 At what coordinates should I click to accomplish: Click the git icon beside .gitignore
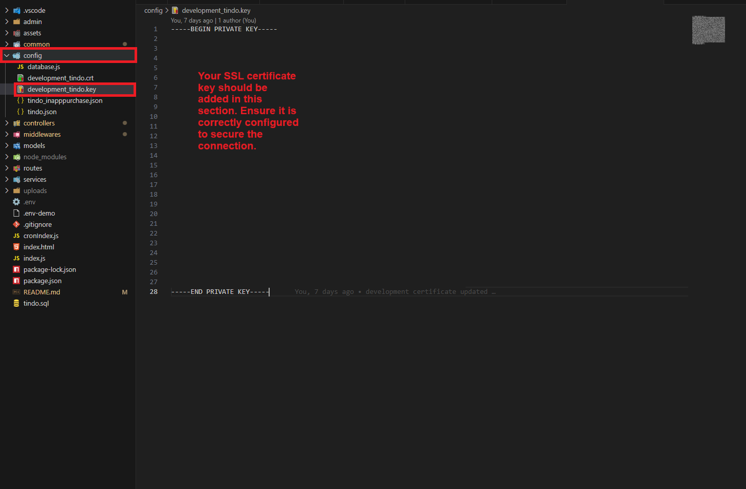pyautogui.click(x=16, y=225)
